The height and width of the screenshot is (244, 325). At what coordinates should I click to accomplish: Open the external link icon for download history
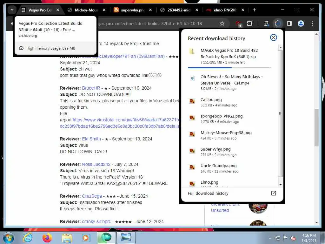273,193
